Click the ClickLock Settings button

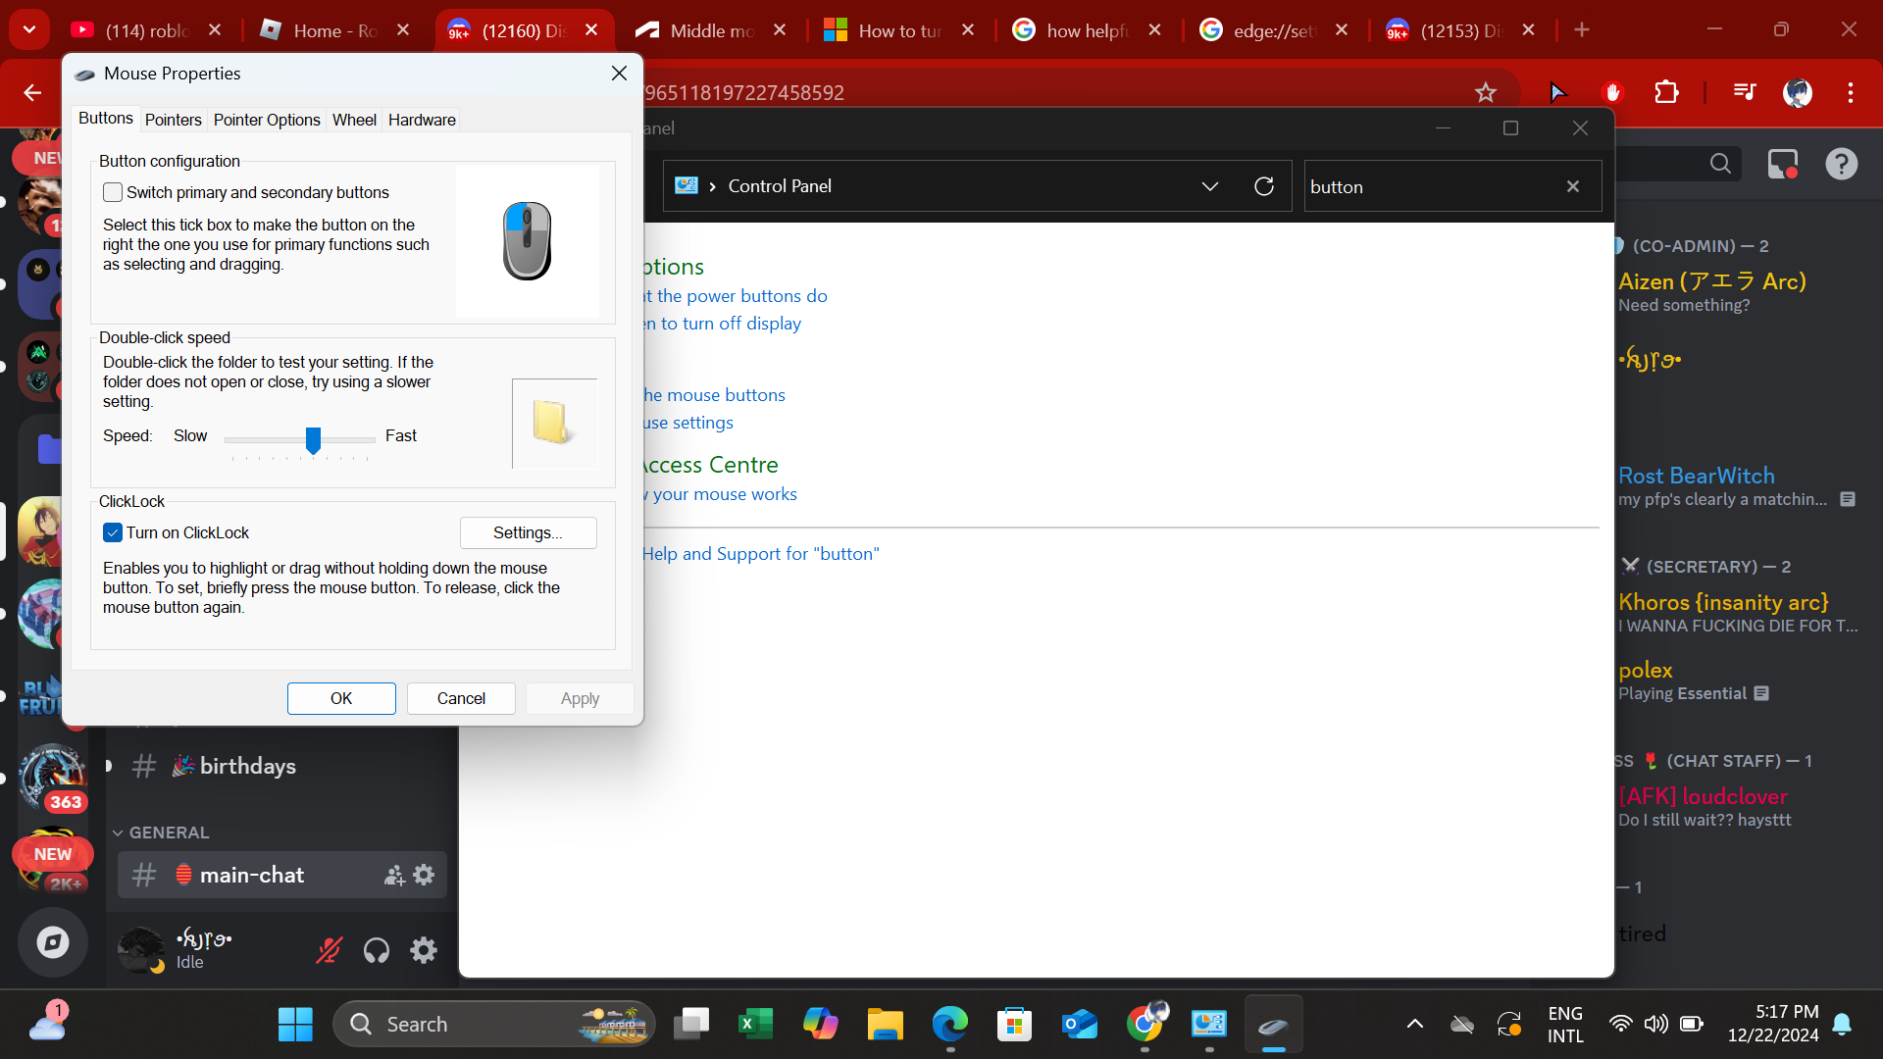click(528, 532)
